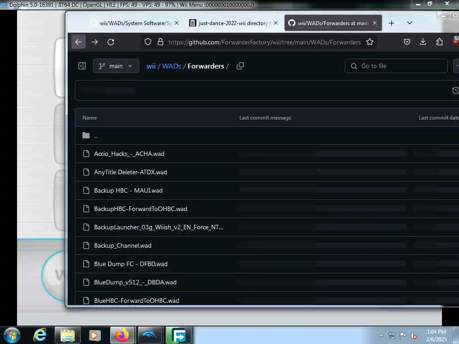This screenshot has width=459, height=344.
Task: Reload the GitHub page
Action: (x=111, y=42)
